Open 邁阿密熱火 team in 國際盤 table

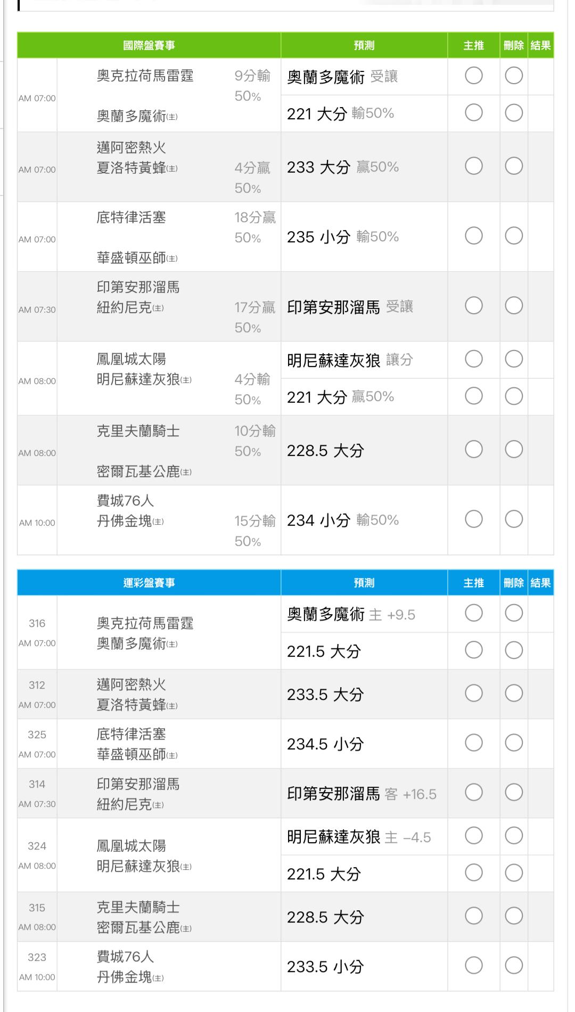tap(132, 148)
